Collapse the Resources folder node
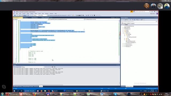This screenshot has width=171, height=96. click(x=123, y=33)
